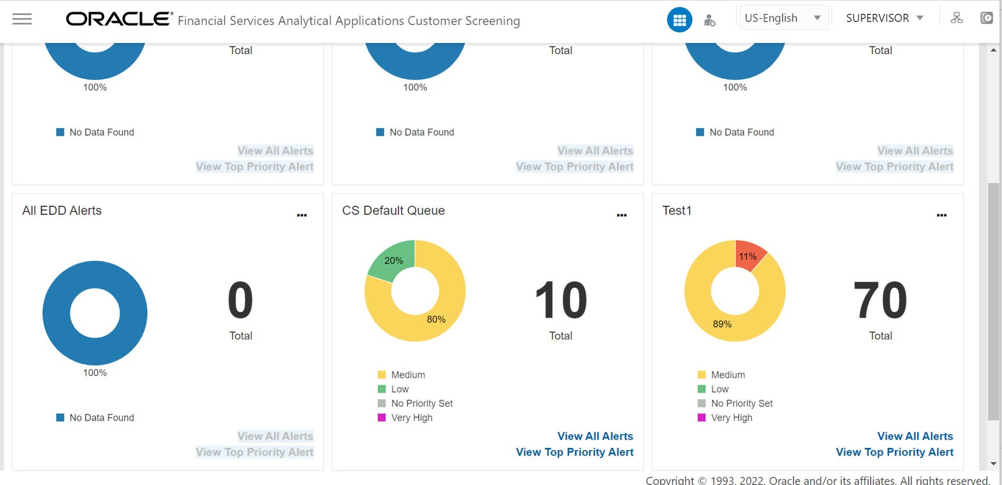
Task: Click the 20% green segment of CS Default Queue chart
Action: [393, 260]
